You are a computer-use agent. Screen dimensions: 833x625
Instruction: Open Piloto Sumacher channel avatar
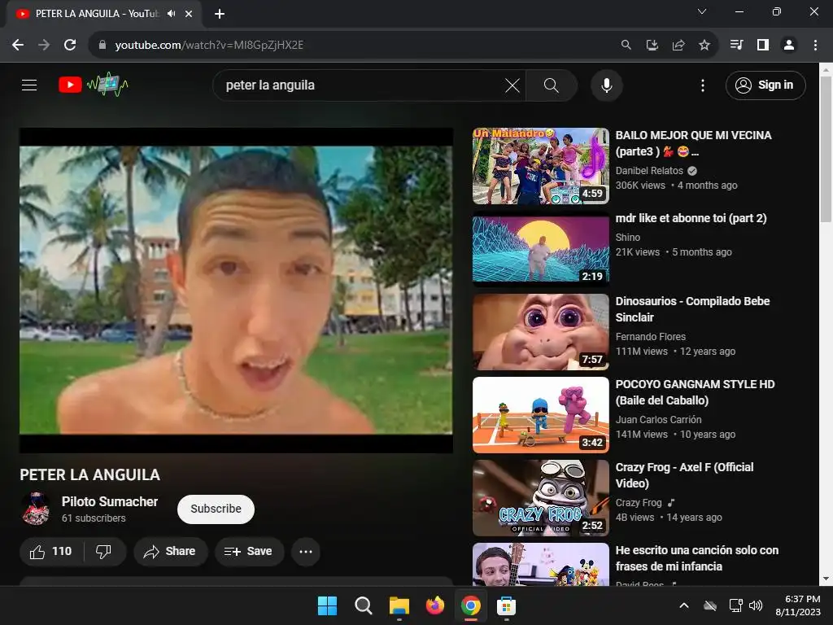pyautogui.click(x=36, y=509)
